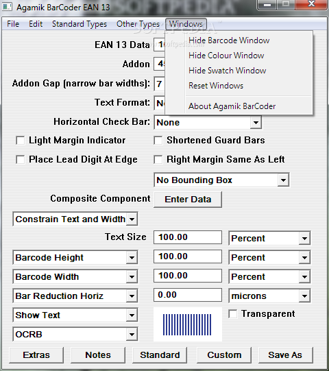
Task: Open the Standard Types menu
Action: click(x=80, y=24)
